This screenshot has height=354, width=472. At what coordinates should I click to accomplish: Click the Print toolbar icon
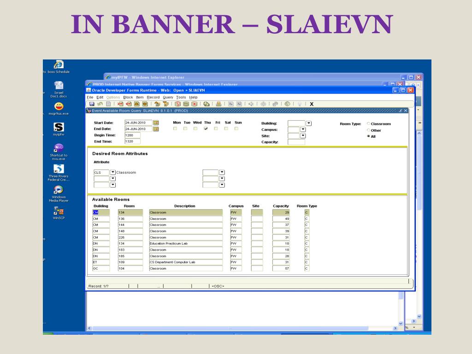coord(219,104)
